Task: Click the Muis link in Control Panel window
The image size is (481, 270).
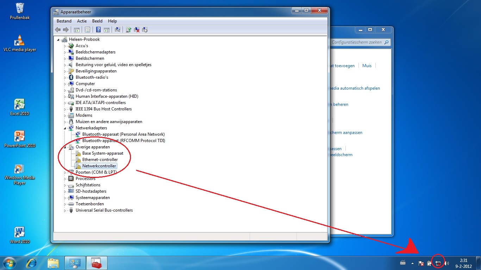Action: (367, 66)
